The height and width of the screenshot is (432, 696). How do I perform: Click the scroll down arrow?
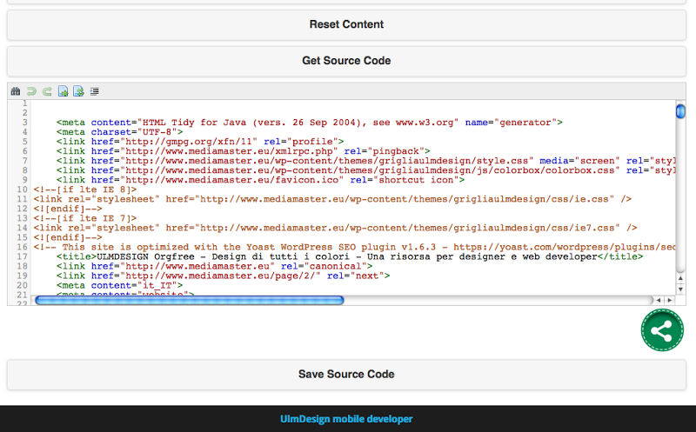[680, 288]
